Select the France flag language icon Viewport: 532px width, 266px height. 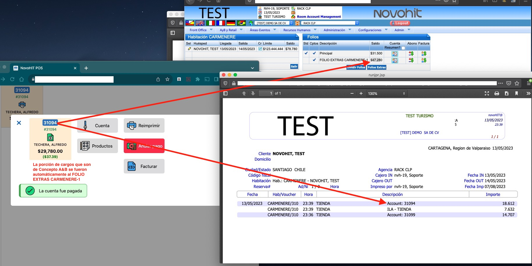pyautogui.click(x=220, y=23)
